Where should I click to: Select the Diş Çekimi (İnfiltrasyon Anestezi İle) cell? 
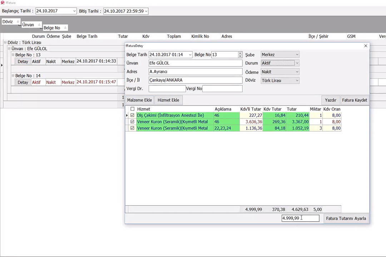(x=175, y=115)
